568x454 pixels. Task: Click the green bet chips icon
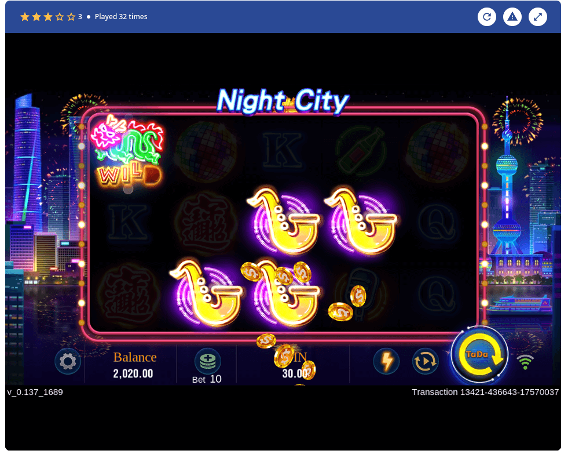[x=207, y=361]
